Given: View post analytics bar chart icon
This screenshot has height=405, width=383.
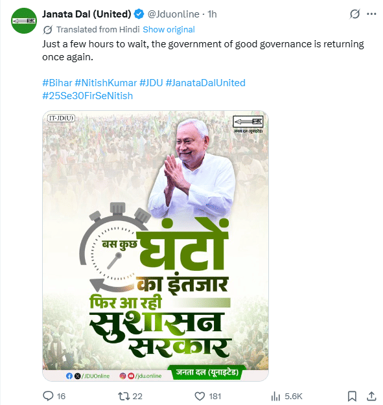Looking at the screenshot, I should (276, 396).
